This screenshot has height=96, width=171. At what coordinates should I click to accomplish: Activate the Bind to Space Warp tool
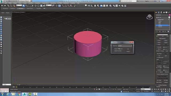(14, 6)
